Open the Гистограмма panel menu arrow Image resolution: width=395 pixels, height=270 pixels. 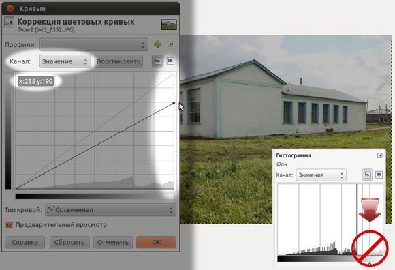[379, 155]
